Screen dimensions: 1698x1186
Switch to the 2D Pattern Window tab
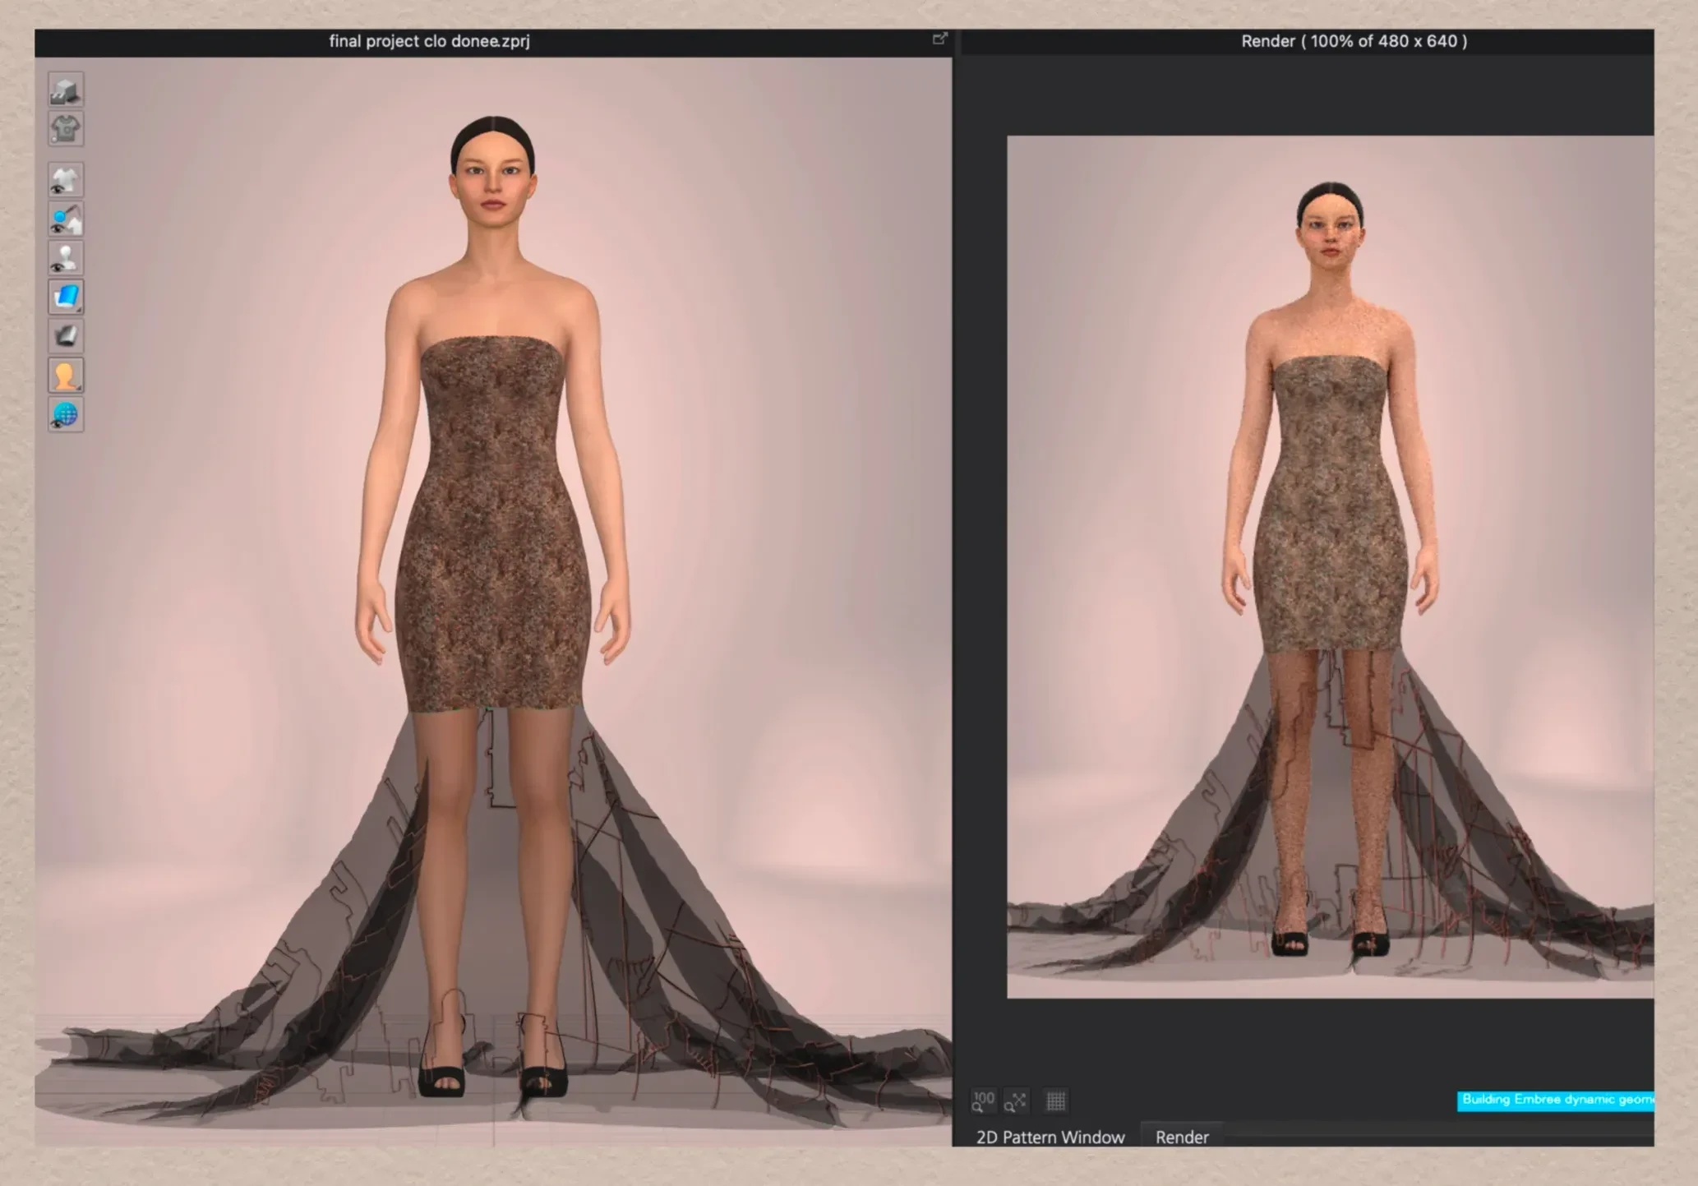pyautogui.click(x=1050, y=1137)
